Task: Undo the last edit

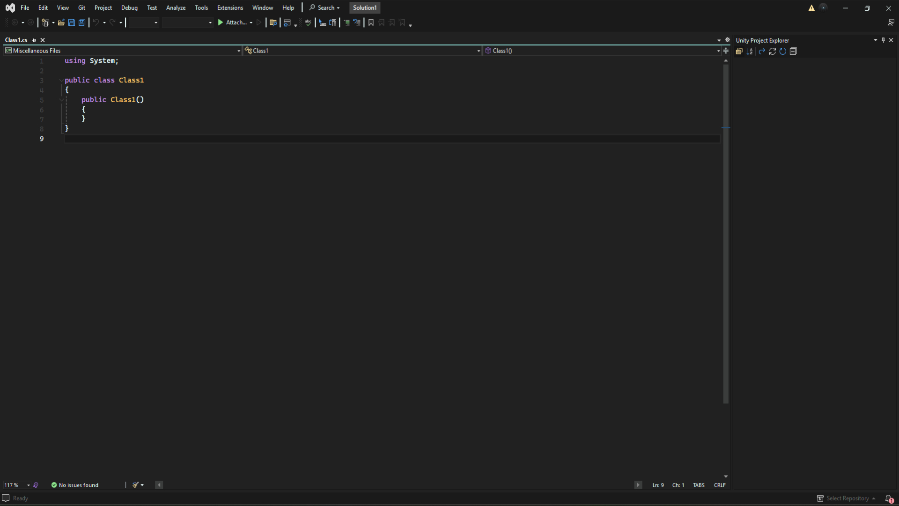Action: pyautogui.click(x=96, y=22)
